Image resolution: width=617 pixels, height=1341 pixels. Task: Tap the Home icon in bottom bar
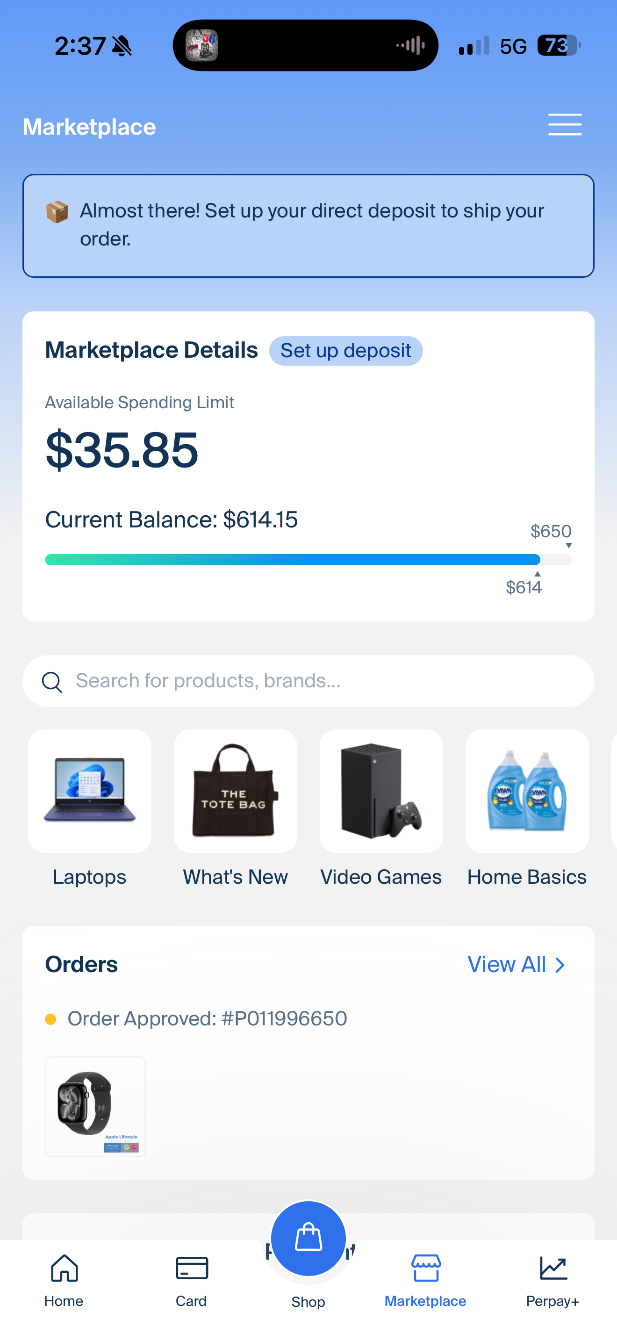(64, 1268)
